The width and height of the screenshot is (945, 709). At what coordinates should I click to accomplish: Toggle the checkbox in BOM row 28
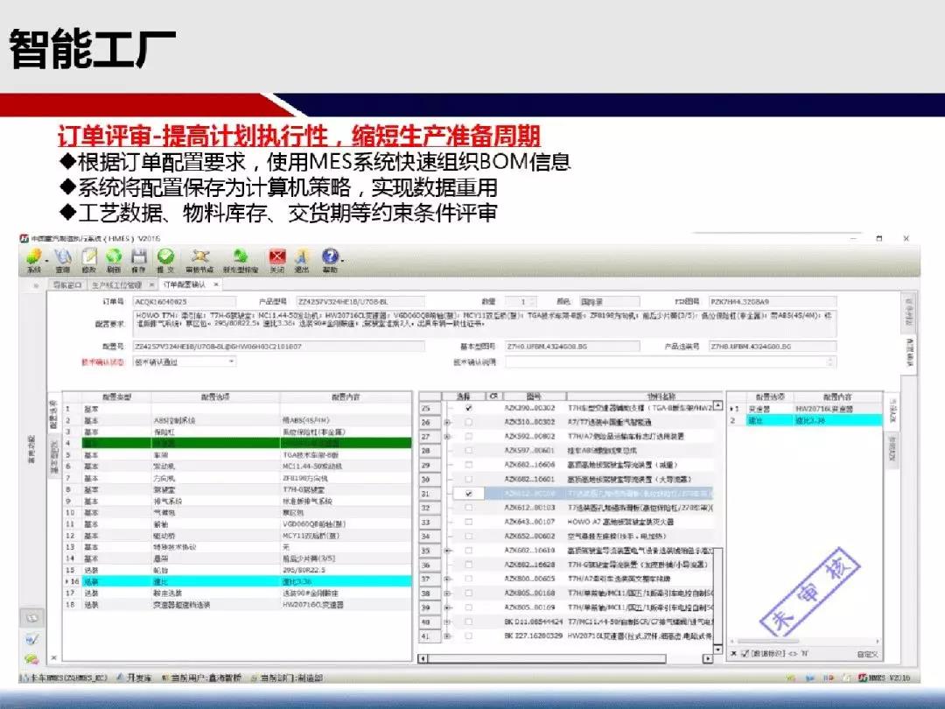click(468, 451)
